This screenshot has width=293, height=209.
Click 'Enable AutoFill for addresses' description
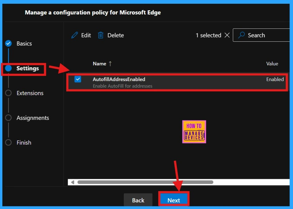pos(123,86)
